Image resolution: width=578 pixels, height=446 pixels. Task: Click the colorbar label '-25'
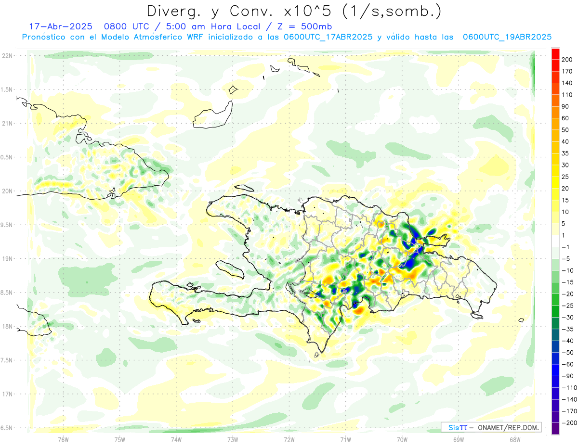[x=569, y=306]
